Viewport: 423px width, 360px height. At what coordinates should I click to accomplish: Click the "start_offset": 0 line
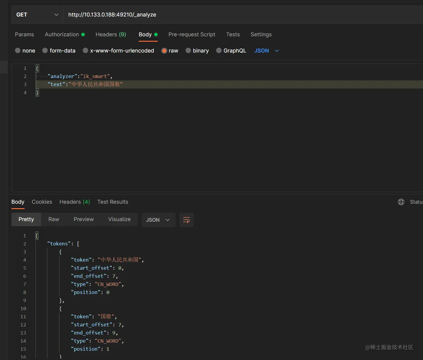[97, 268]
